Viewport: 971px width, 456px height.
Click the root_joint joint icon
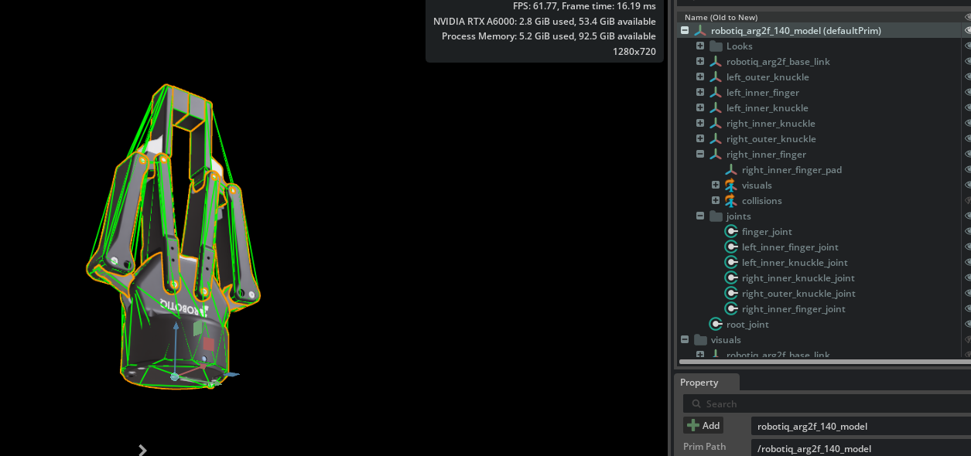pos(716,325)
